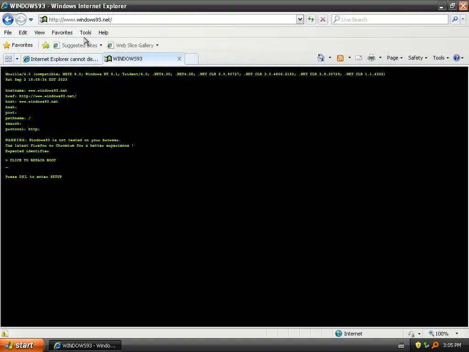Open the Favorites star center button
The width and height of the screenshot is (469, 352).
point(18,45)
